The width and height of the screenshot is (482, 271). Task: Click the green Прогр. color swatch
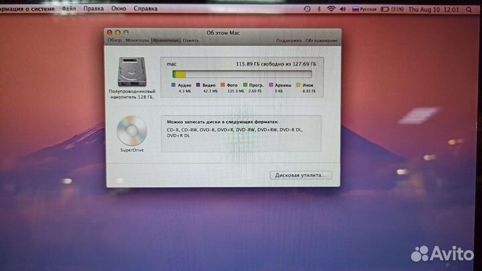coord(245,84)
